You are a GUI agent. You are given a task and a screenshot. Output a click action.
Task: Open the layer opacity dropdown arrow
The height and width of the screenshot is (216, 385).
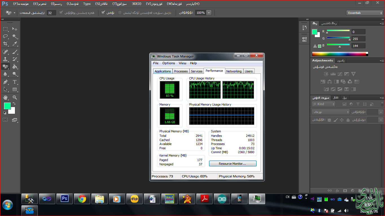381,112
